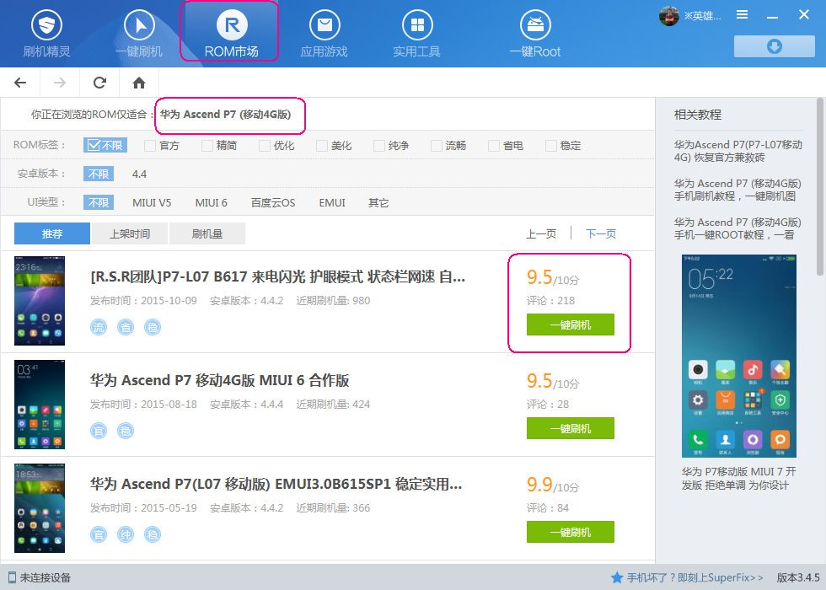Select the MIUI V5 UI type filter
Screen dimensions: 826x590
[152, 203]
